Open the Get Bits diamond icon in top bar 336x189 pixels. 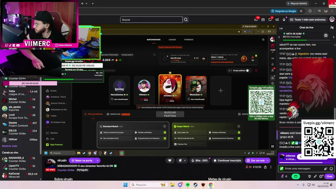tap(284, 20)
